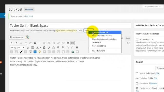Check the DO NOT FETCH checkbox

(137, 39)
